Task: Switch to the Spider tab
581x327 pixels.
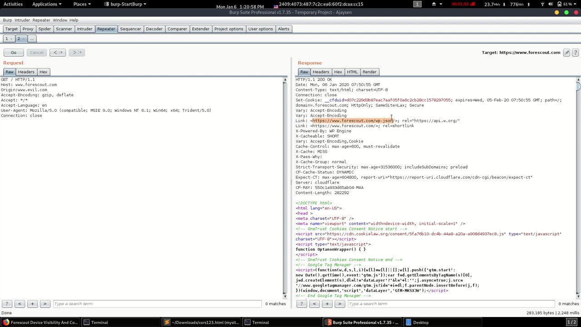Action: 44,29
